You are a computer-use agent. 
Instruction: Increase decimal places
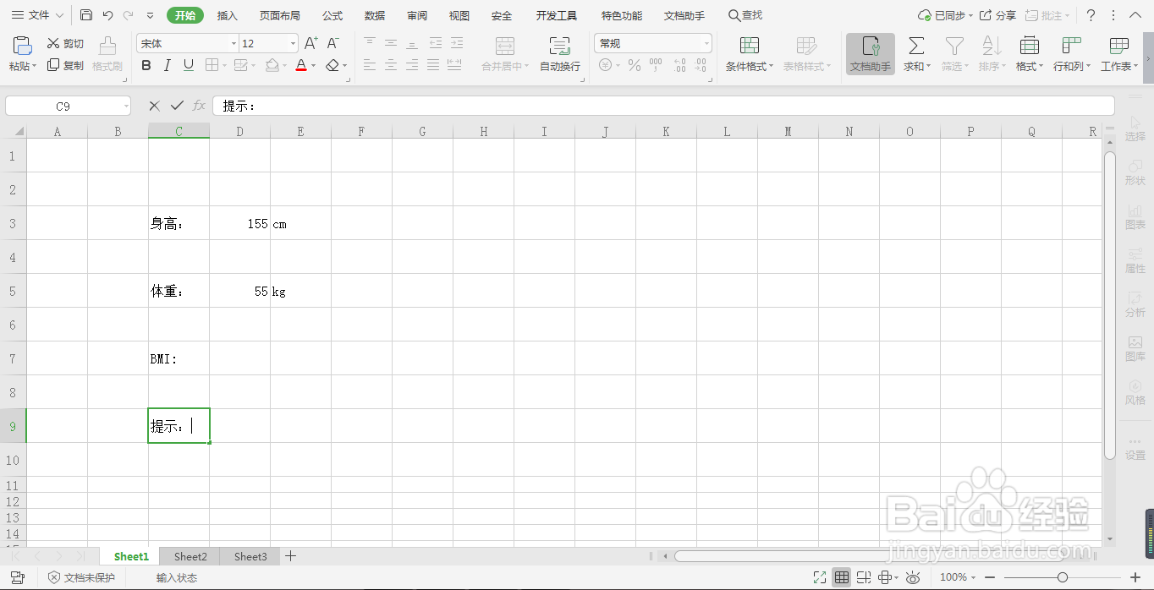[679, 65]
